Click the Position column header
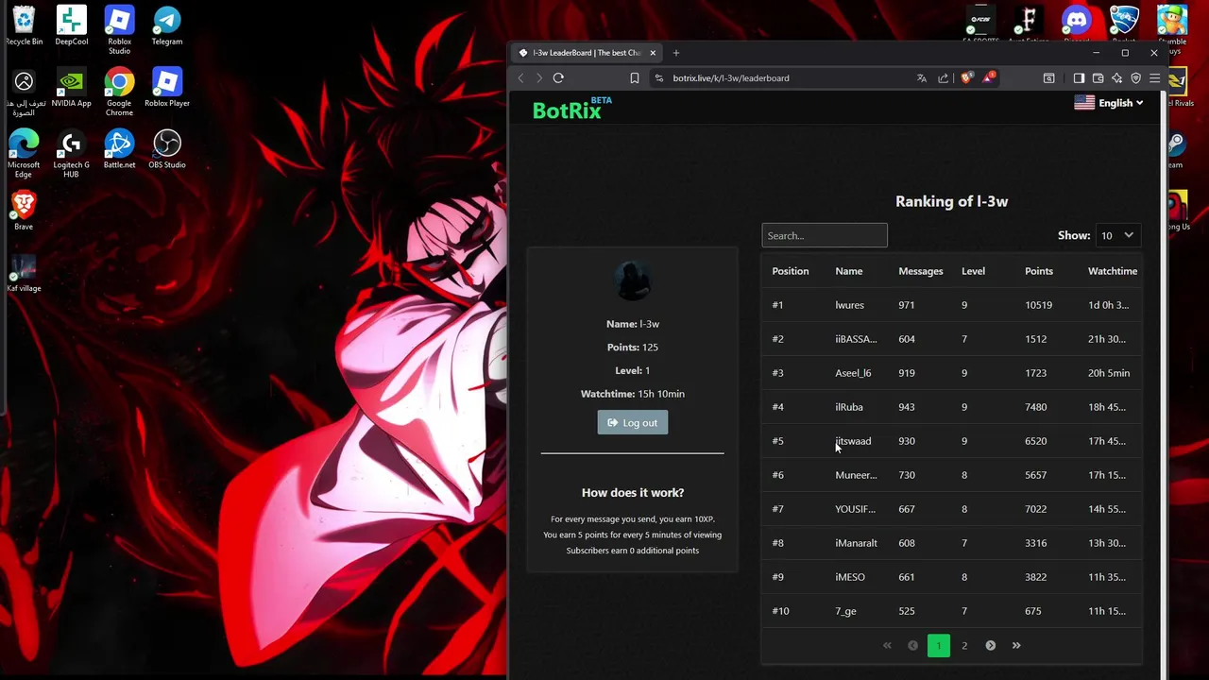The height and width of the screenshot is (680, 1209). [x=791, y=271]
